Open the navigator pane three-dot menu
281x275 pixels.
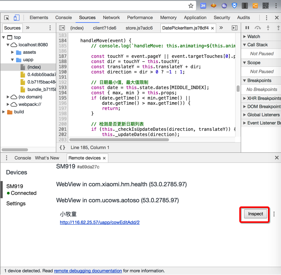(x=50, y=28)
